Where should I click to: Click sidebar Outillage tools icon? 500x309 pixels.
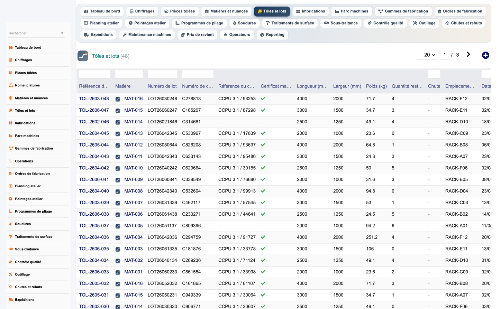tap(11, 274)
